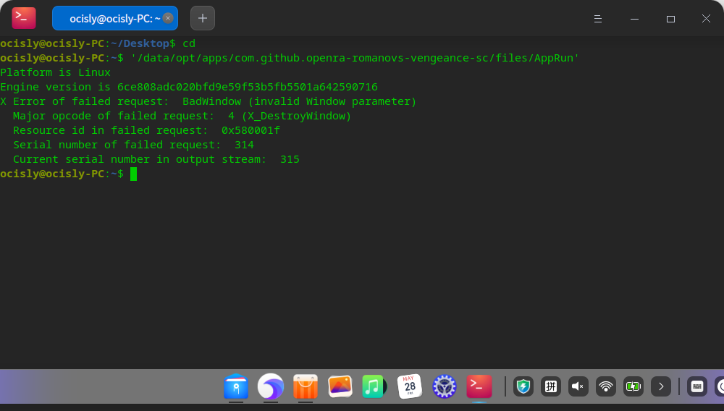Add a new terminal tab
The width and height of the screenshot is (724, 411).
[x=203, y=18]
